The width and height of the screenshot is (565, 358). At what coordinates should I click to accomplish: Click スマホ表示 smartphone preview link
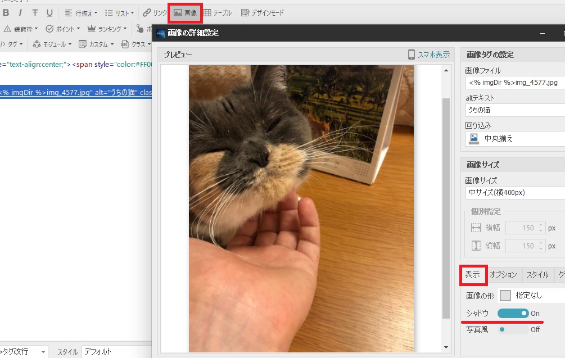(x=433, y=55)
